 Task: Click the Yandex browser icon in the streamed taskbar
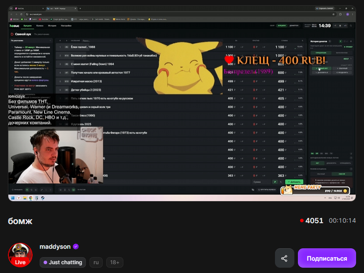point(19,198)
